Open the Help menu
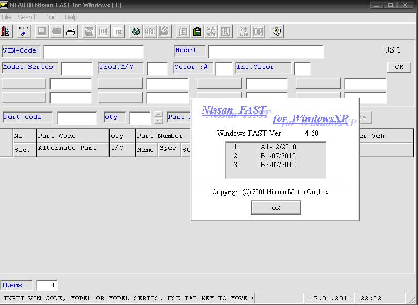The width and height of the screenshot is (418, 305). tap(71, 17)
